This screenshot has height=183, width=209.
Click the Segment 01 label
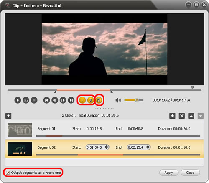point(46,129)
